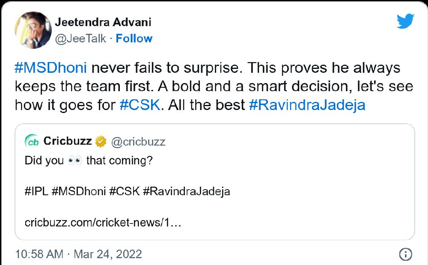The image size is (428, 265).
Task: Open the #MSDhoni hashtag in main tweet
Action: (51, 68)
